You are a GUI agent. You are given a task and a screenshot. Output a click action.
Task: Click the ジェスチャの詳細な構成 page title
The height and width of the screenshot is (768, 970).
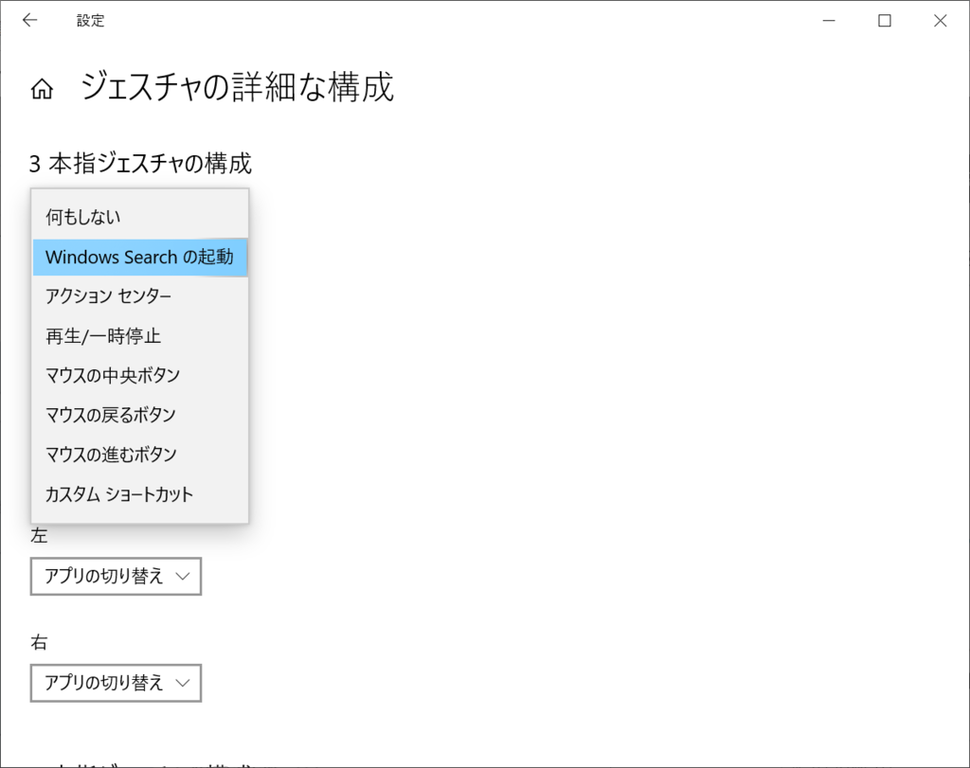[237, 86]
